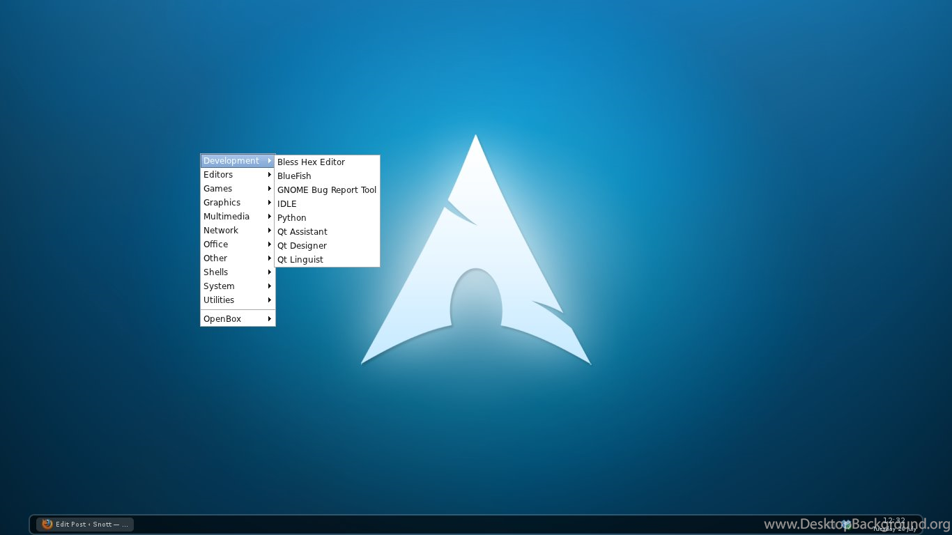The height and width of the screenshot is (535, 952).
Task: Select the Shells menu category
Action: tap(216, 272)
